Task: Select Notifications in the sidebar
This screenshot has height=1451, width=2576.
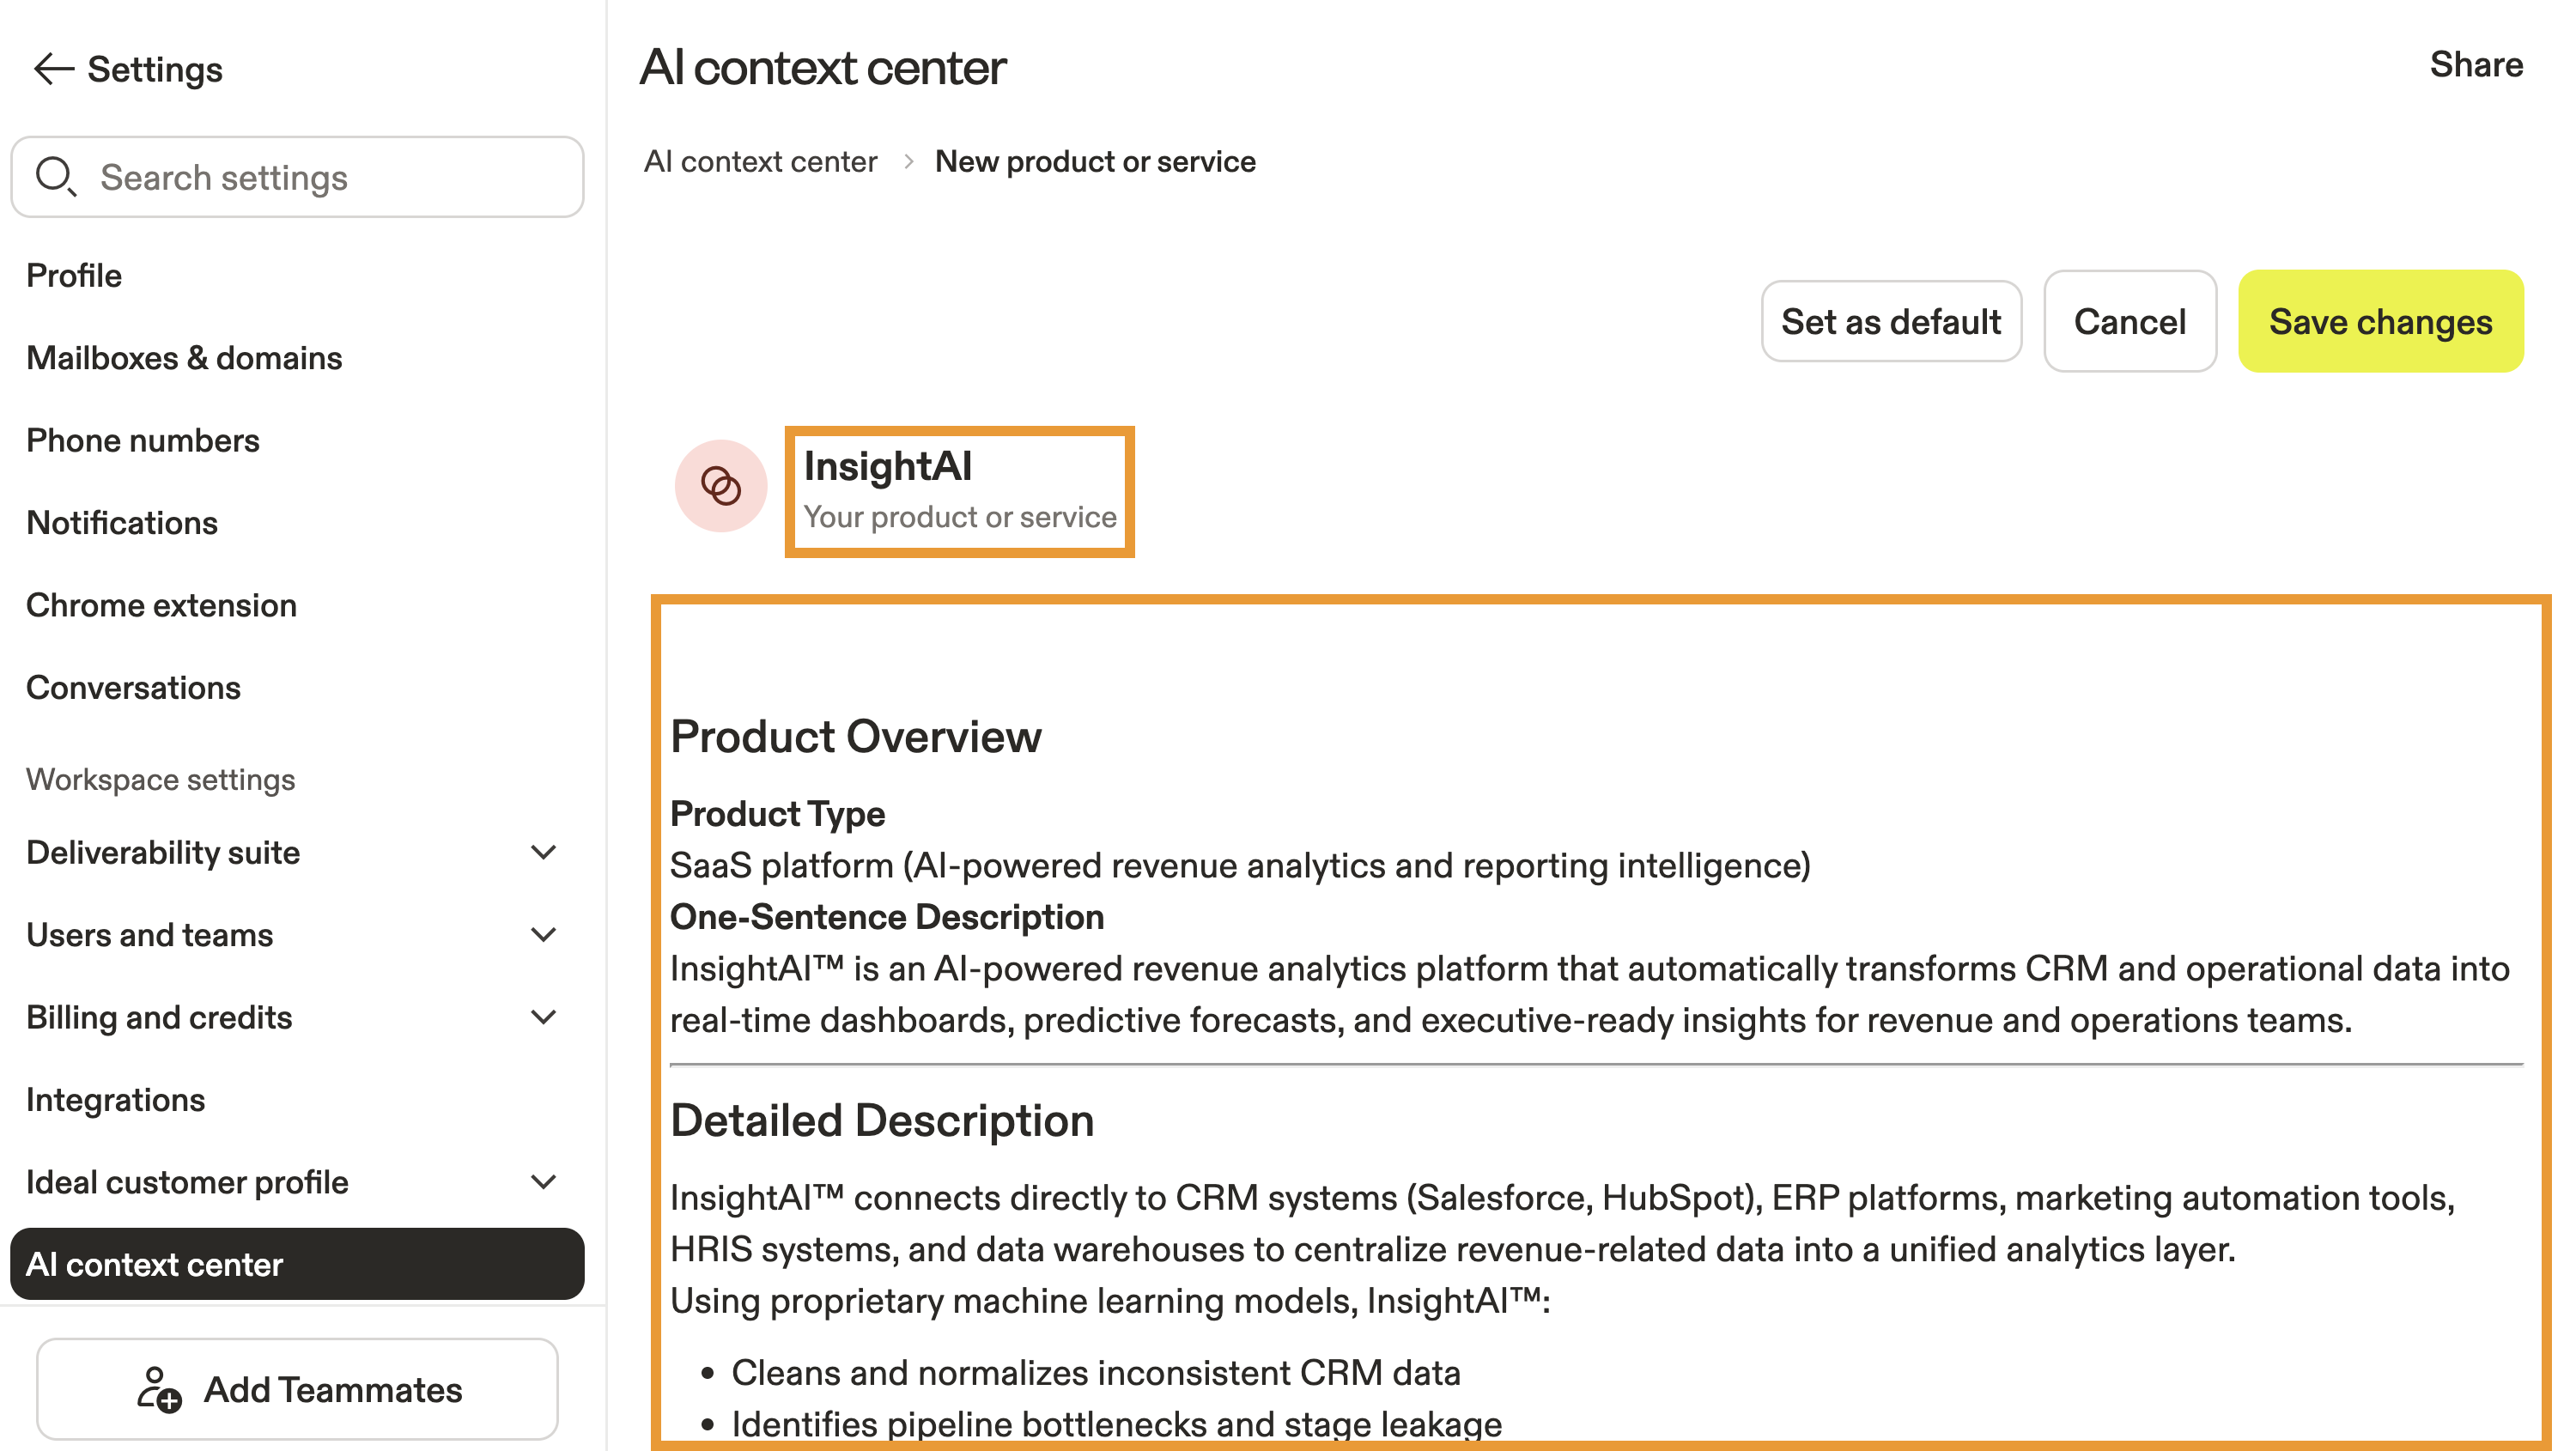Action: pyautogui.click(x=122, y=523)
